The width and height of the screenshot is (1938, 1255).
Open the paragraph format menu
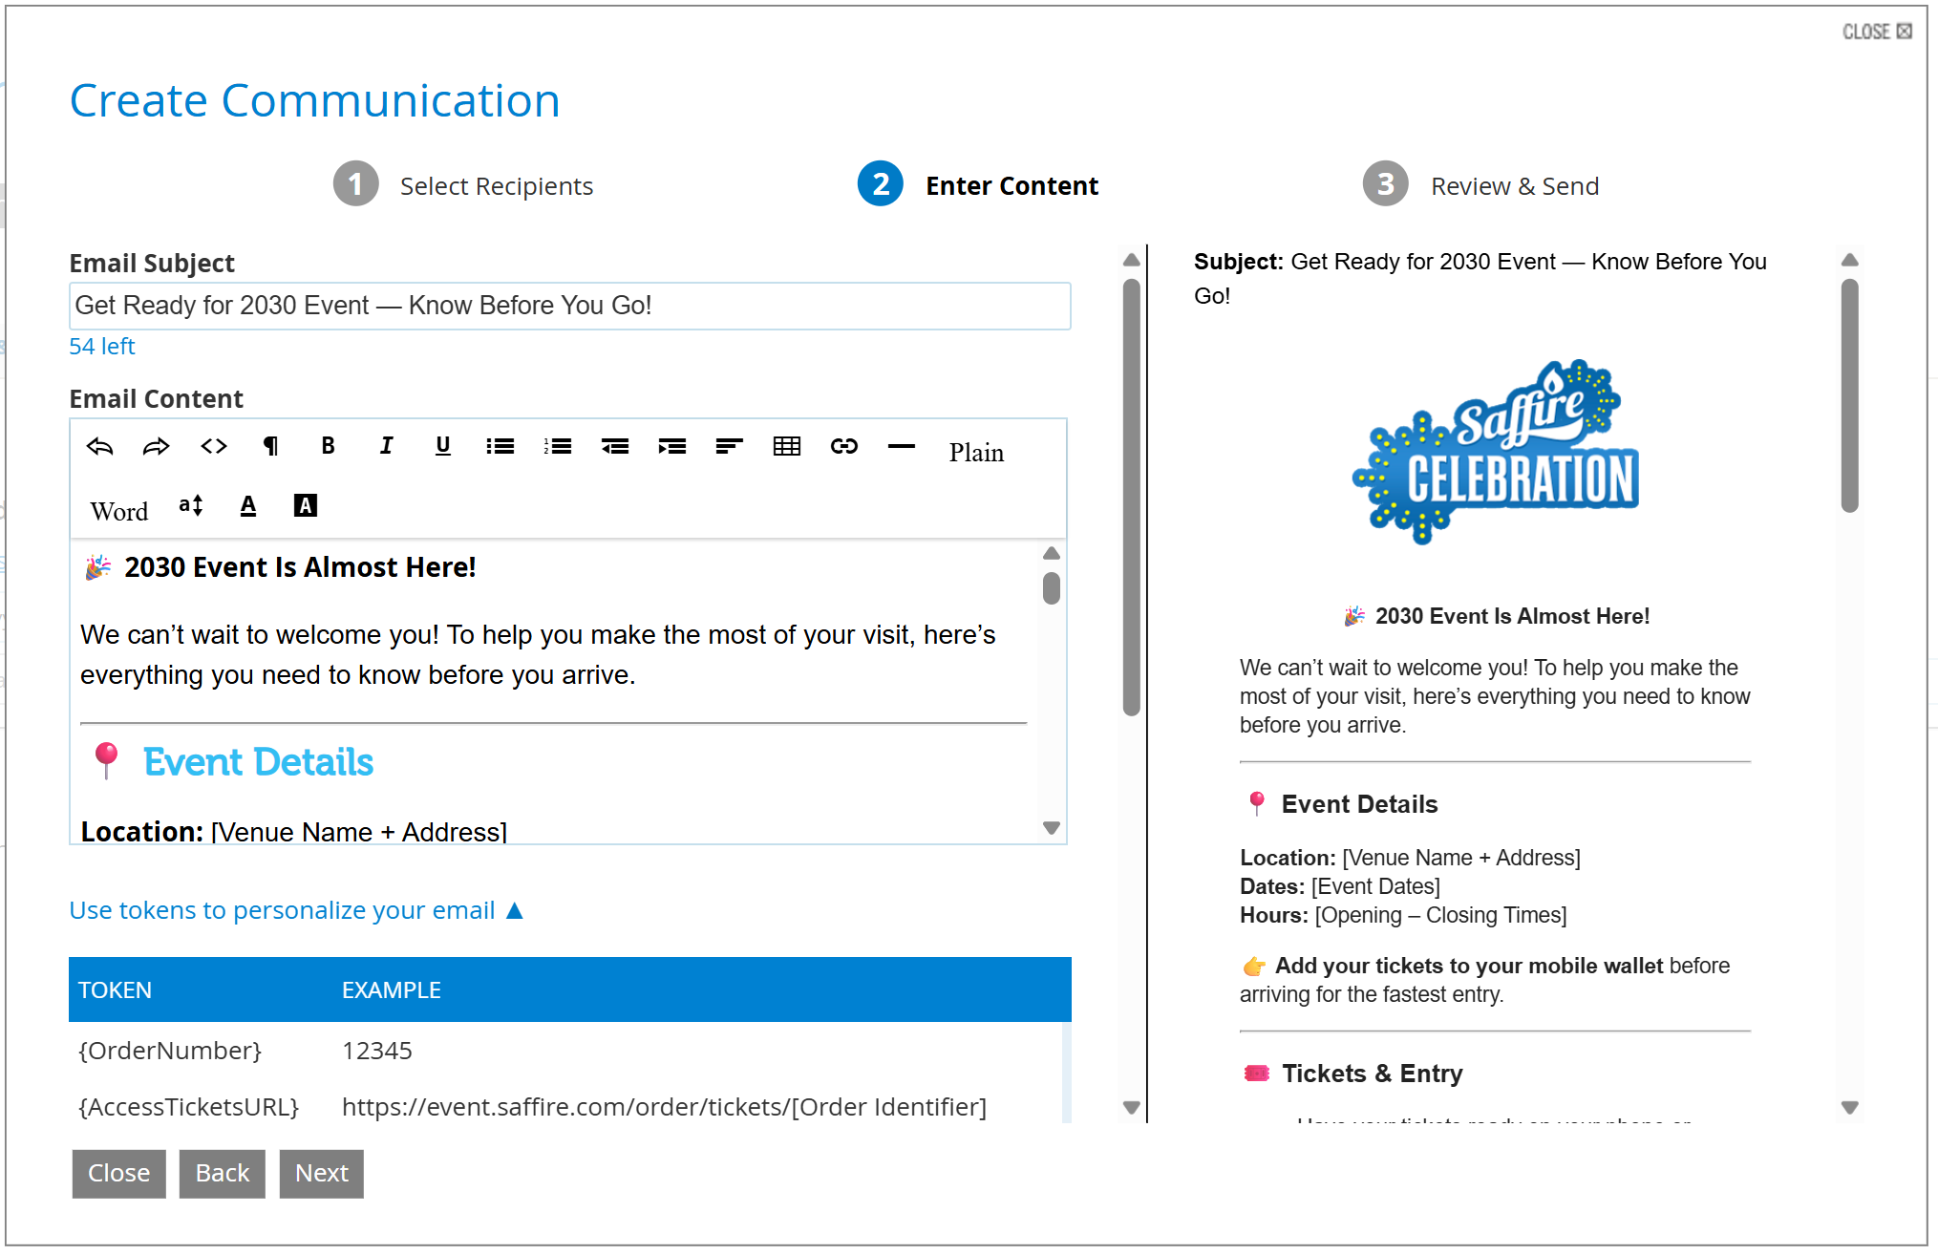pos(271,446)
